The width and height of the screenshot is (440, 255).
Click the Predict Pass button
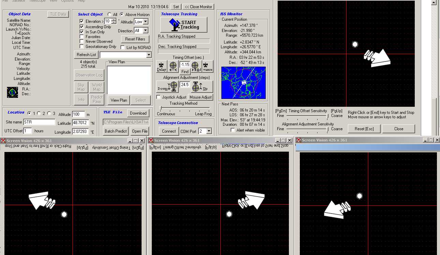point(97,99)
